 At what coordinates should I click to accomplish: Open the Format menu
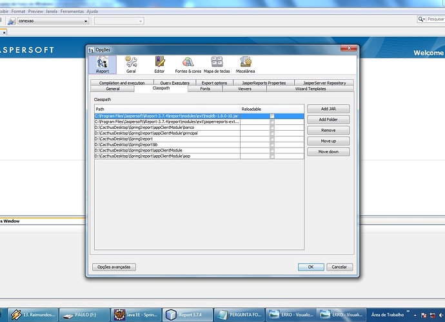pyautogui.click(x=18, y=12)
